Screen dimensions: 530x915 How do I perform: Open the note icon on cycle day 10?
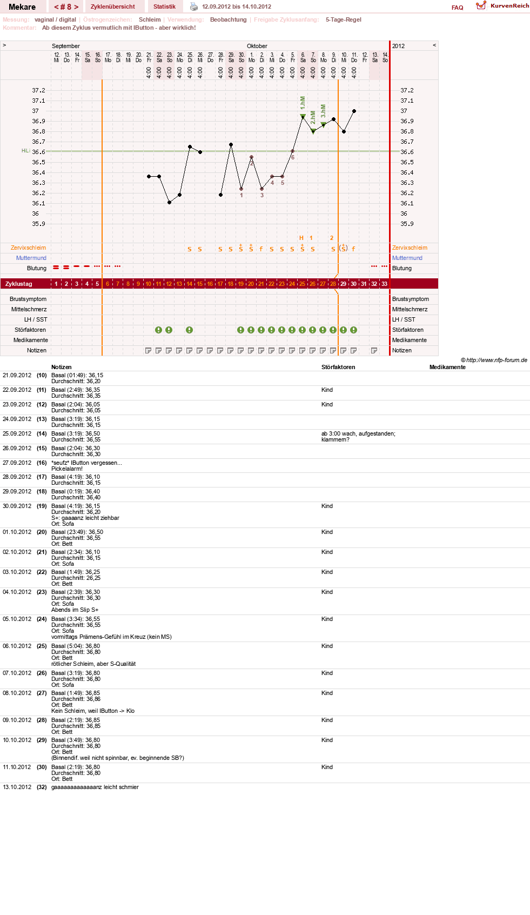coord(148,350)
